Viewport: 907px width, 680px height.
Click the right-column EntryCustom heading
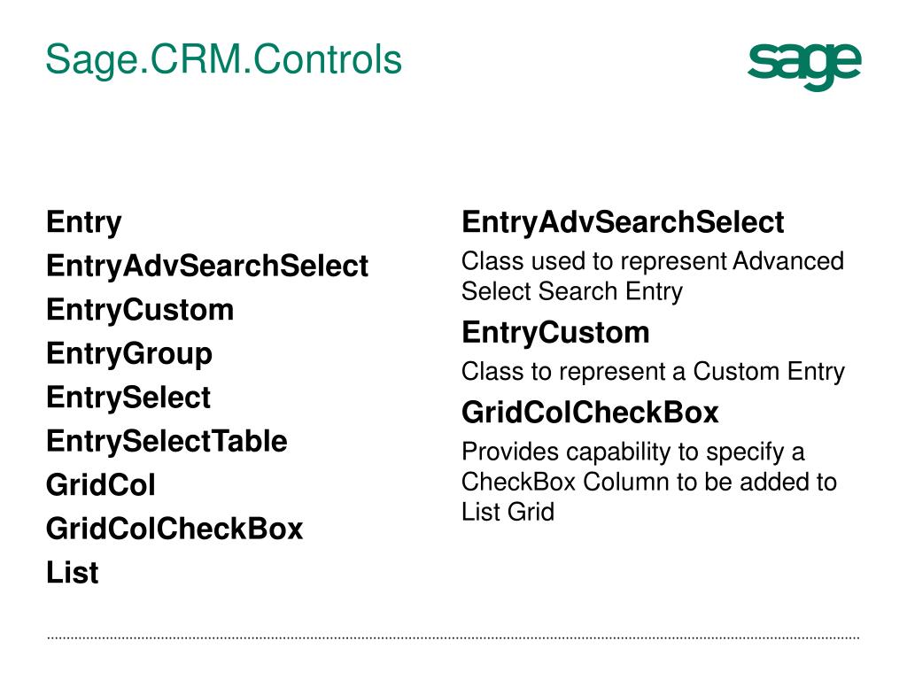pos(555,333)
